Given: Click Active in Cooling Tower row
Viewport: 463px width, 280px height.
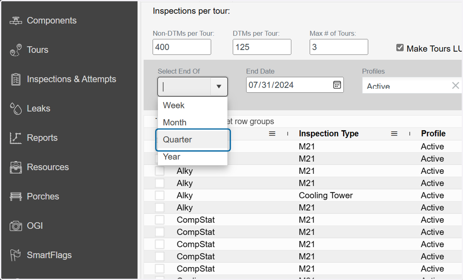Looking at the screenshot, I should [x=433, y=195].
